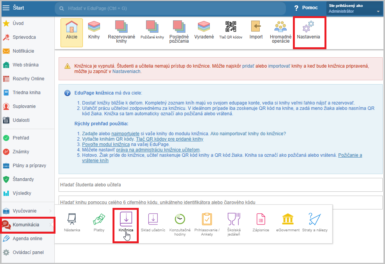Expand the Komunikácia sidebar submenu
The image size is (385, 264).
click(x=51, y=225)
